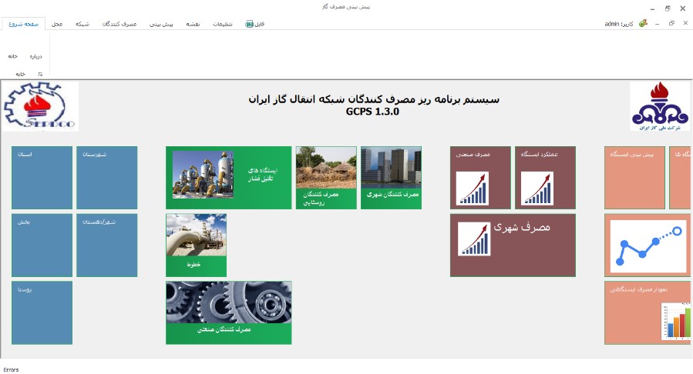Open the مصرف صنعتی chart tile
Image resolution: width=693 pixels, height=374 pixels.
click(480, 178)
